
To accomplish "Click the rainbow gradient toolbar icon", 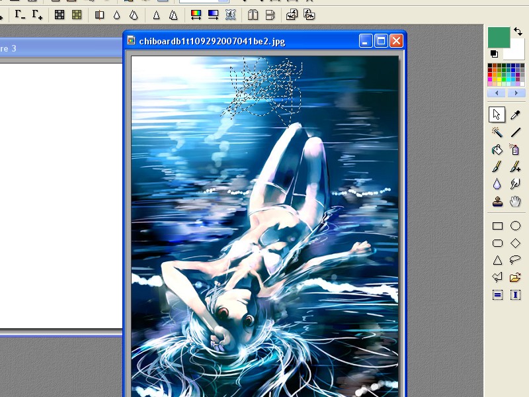I will pos(196,15).
